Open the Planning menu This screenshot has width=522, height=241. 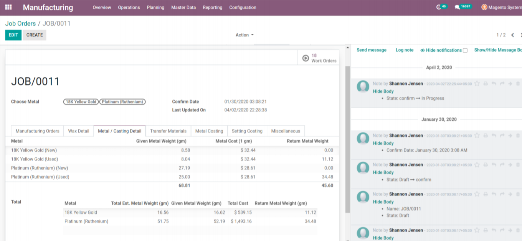point(155,7)
